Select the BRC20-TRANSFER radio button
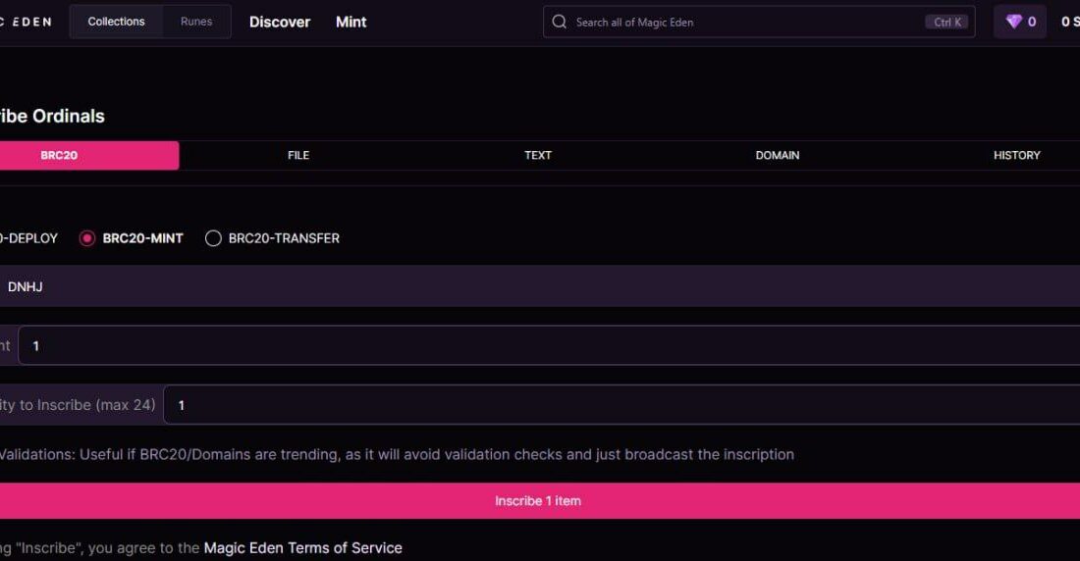Screen dimensions: 1080x561 213,238
